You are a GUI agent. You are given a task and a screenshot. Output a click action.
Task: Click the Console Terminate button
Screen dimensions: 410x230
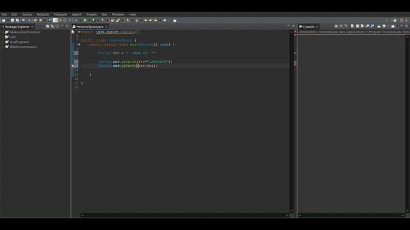point(336,26)
